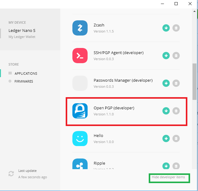The height and width of the screenshot is (191, 198).
Task: Click Hide developer items link
Action: click(x=168, y=177)
